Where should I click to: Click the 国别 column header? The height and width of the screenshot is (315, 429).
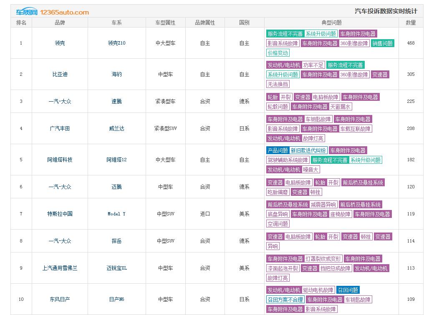(244, 22)
